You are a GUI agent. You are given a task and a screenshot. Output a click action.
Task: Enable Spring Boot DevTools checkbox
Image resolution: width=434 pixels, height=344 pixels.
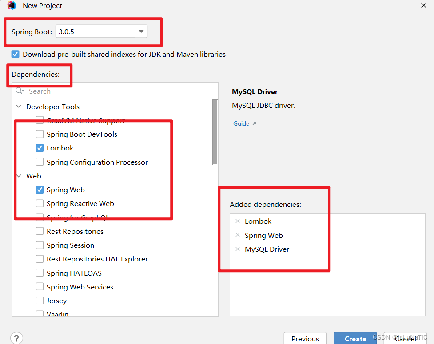[x=40, y=134]
